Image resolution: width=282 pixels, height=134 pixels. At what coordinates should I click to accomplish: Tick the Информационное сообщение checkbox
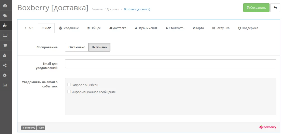coord(69,92)
